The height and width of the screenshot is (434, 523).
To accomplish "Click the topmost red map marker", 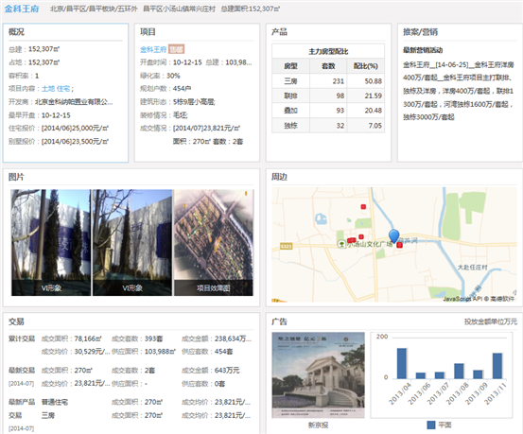I will point(363,207).
